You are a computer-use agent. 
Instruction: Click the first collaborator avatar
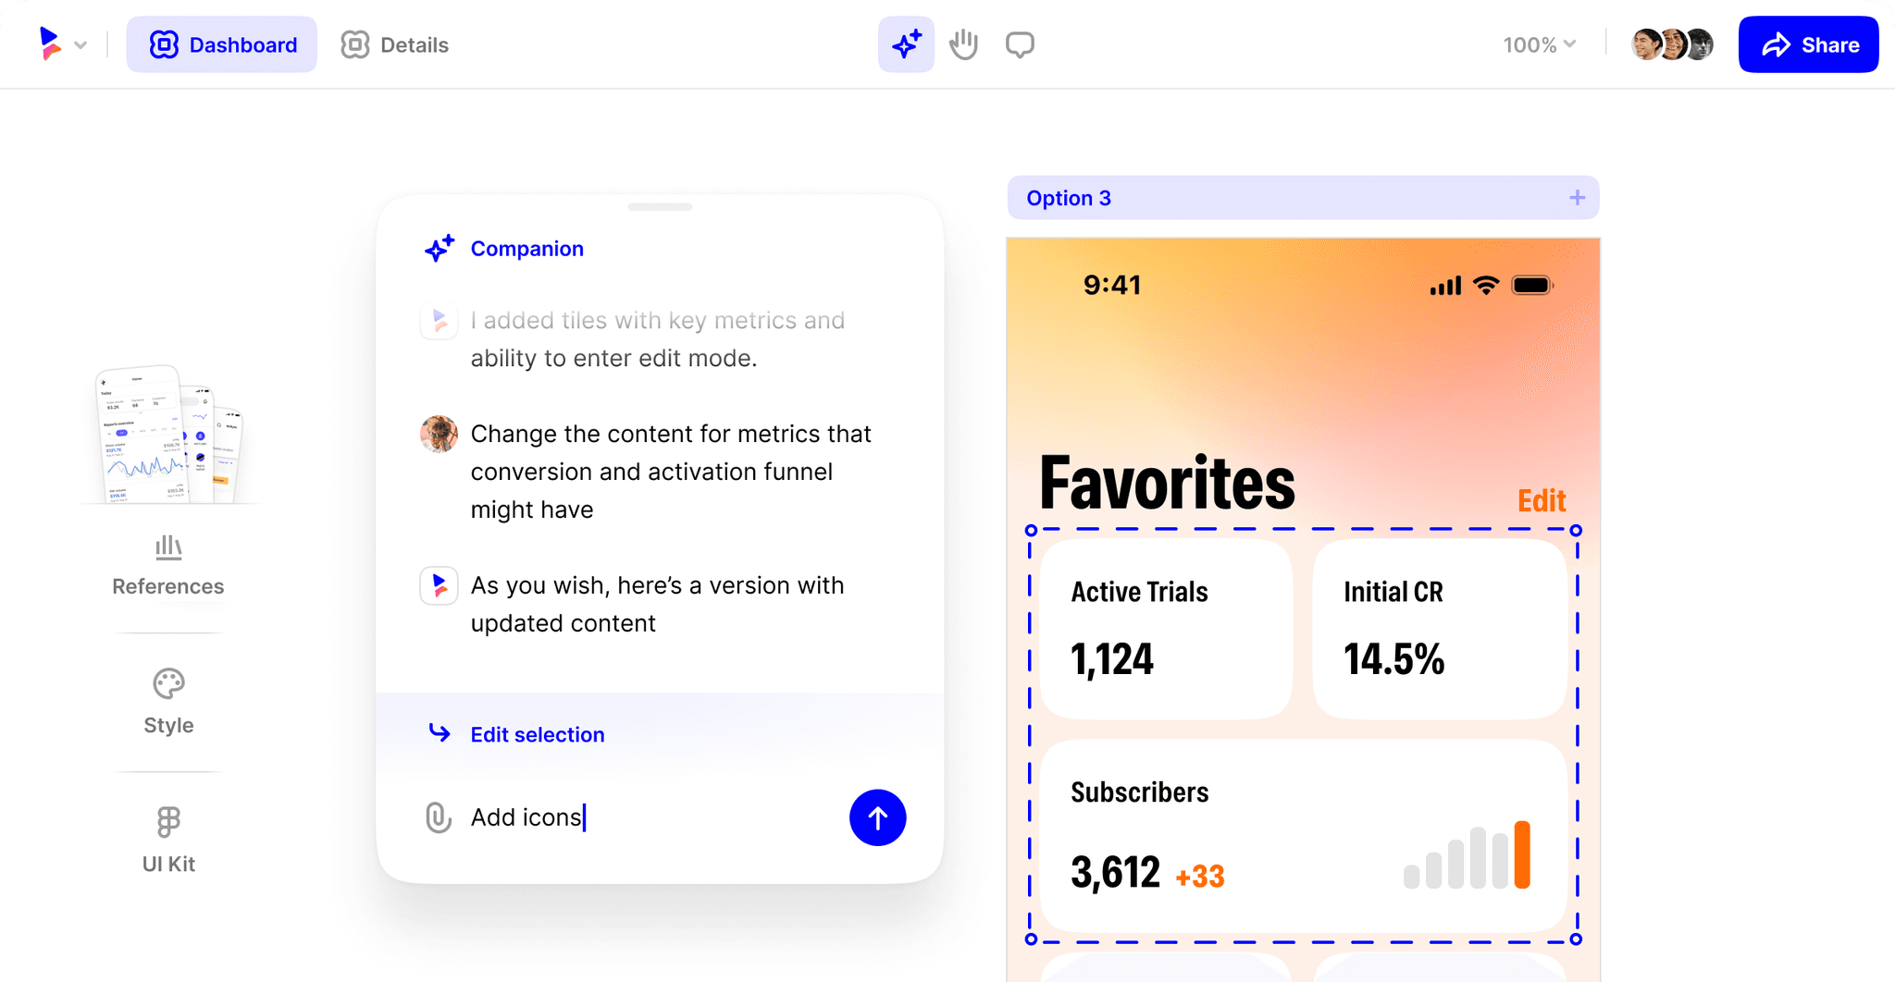coord(1644,43)
